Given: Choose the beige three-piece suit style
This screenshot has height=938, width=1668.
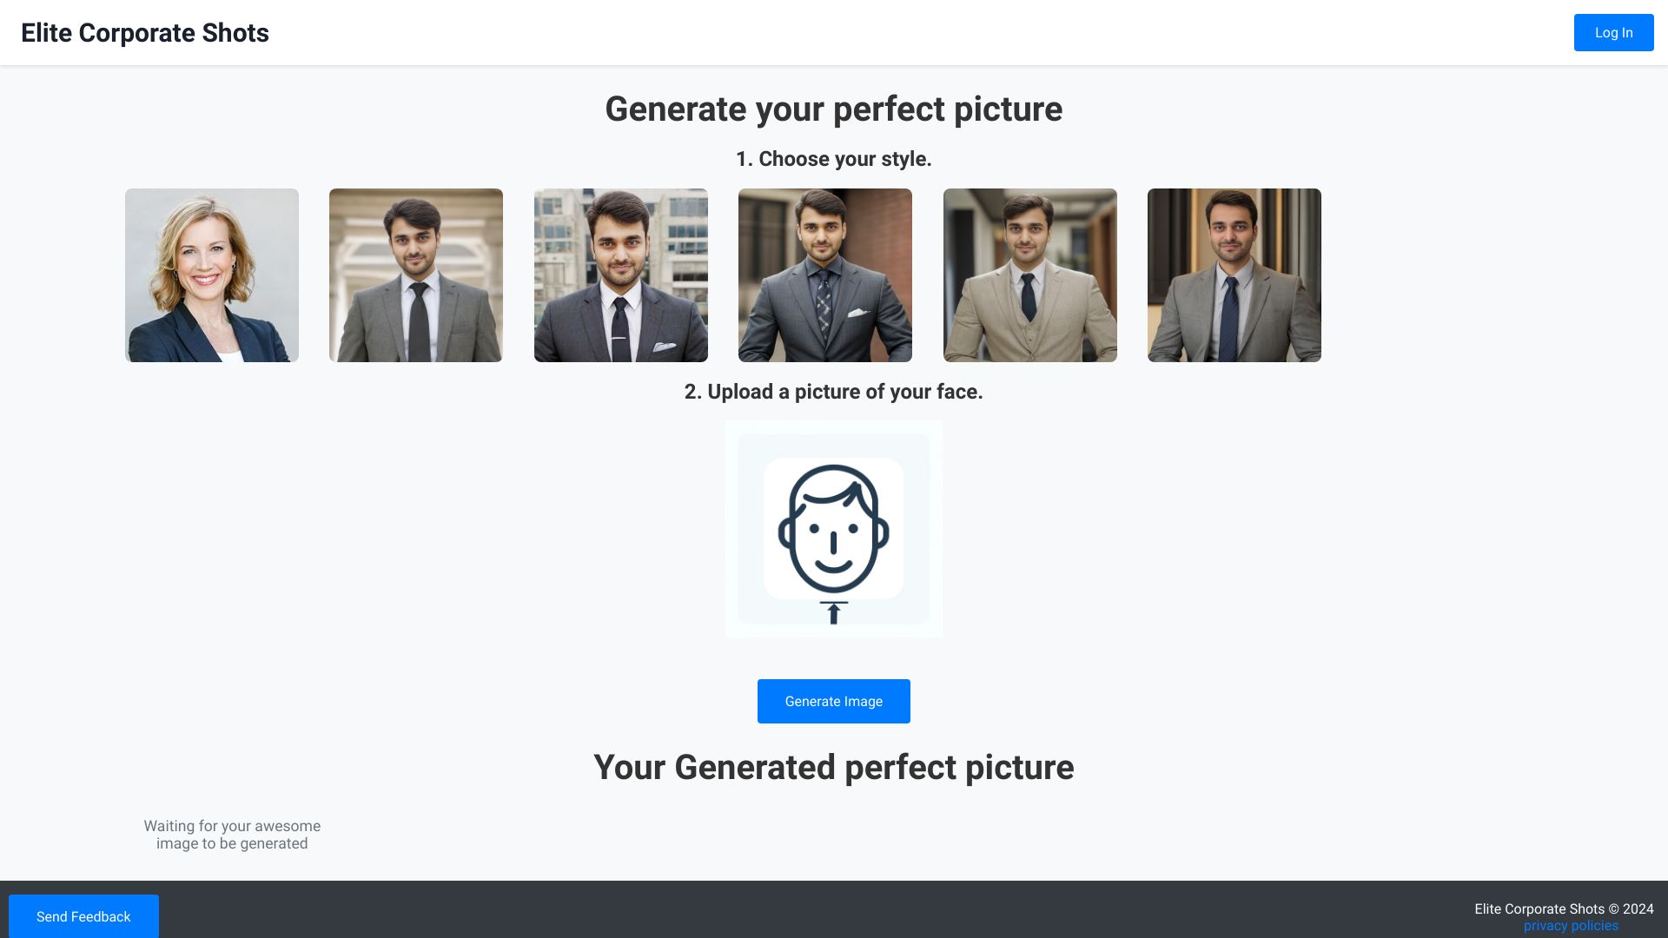Looking at the screenshot, I should tap(1029, 274).
